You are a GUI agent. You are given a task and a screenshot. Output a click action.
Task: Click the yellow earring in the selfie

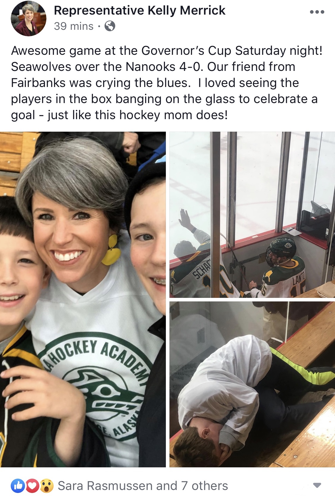[111, 250]
